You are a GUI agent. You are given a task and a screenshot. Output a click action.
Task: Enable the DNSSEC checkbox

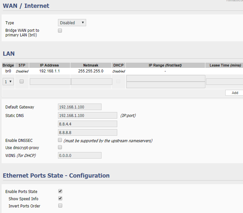coord(60,140)
